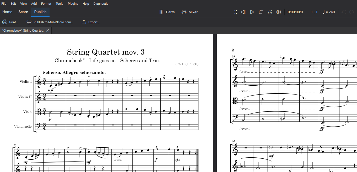Image resolution: width=357 pixels, height=172 pixels.
Task: Click the playback time 0:00:00:0 field
Action: point(295,12)
